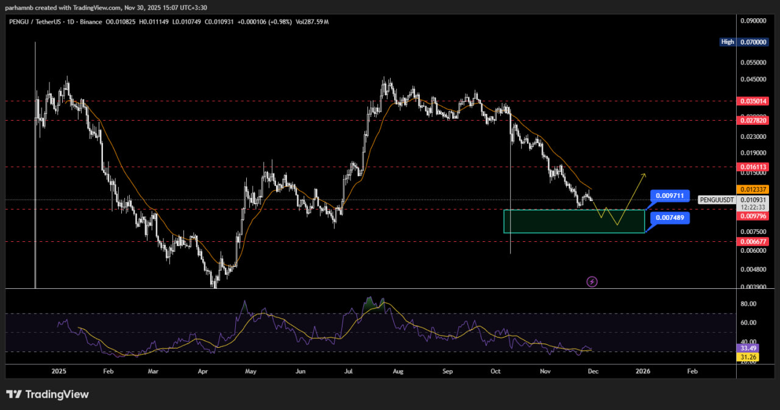The height and width of the screenshot is (410, 780).
Task: Click the purple lightning bolt event icon
Action: coord(591,281)
